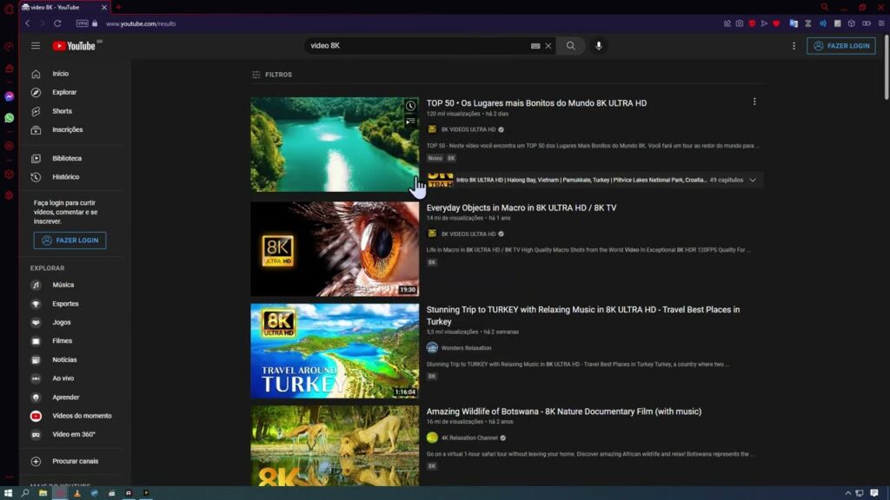Click FAZER LOGIN in the top-right header
The height and width of the screenshot is (500, 890).
point(840,46)
